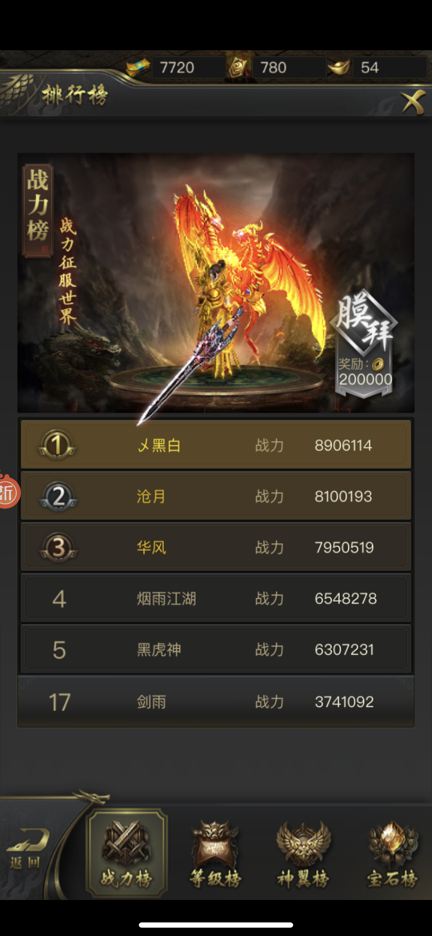Tap the talisman token icon beside 780
Screen dimensions: 432x936
click(x=238, y=68)
